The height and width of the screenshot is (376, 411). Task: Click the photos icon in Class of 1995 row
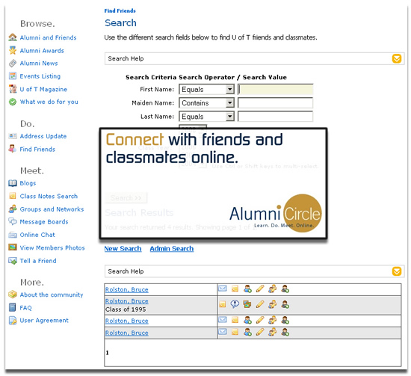click(247, 304)
